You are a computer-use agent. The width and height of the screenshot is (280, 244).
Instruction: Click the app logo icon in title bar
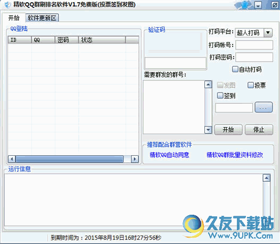point(7,5)
